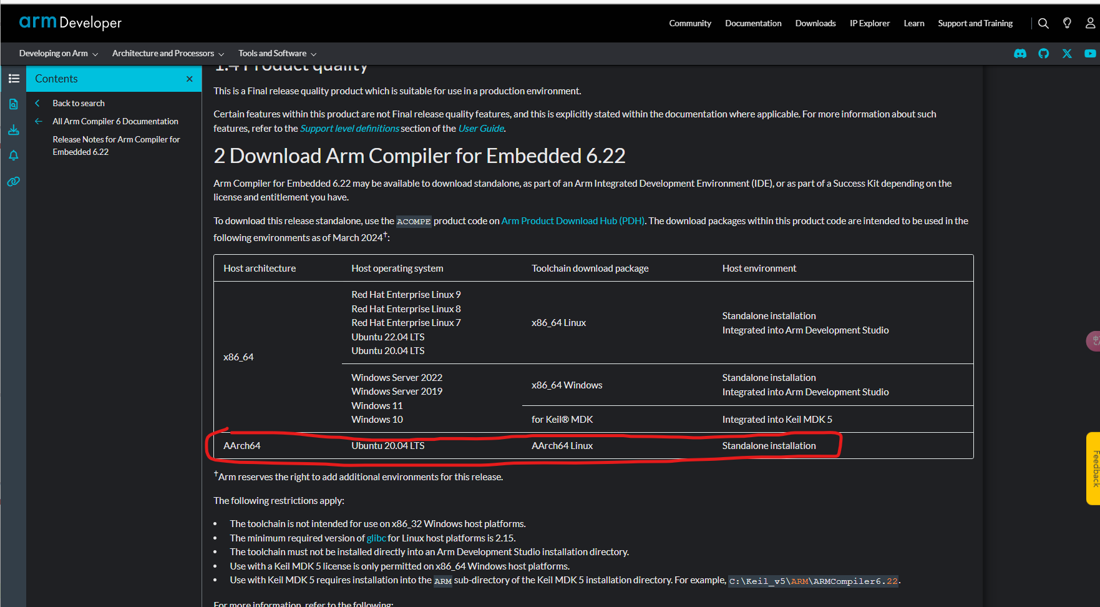Go Back to search
The width and height of the screenshot is (1100, 607).
(79, 103)
